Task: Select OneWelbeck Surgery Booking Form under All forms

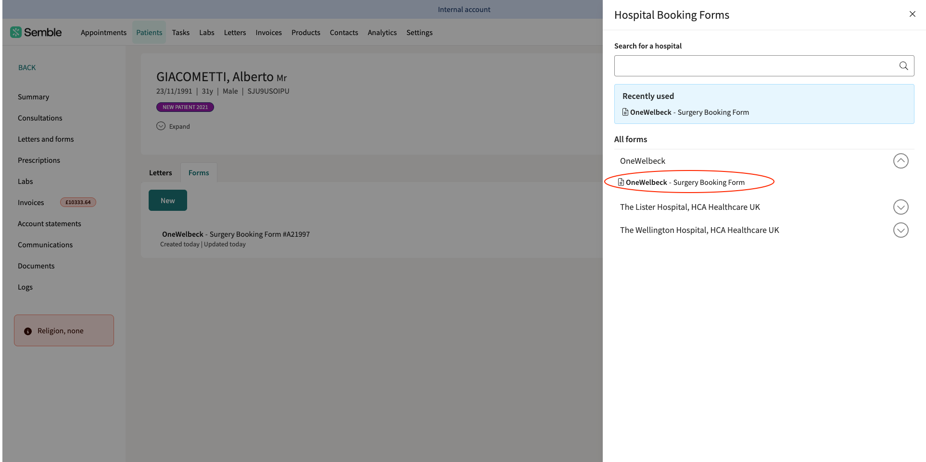Action: (681, 182)
